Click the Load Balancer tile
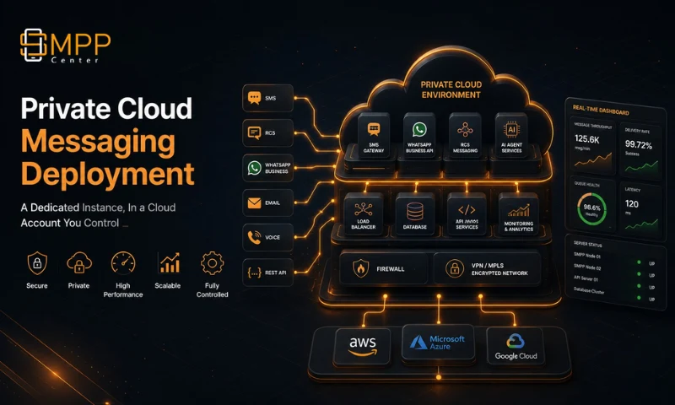Screen dimensions: 675x405 pyautogui.click(x=364, y=214)
